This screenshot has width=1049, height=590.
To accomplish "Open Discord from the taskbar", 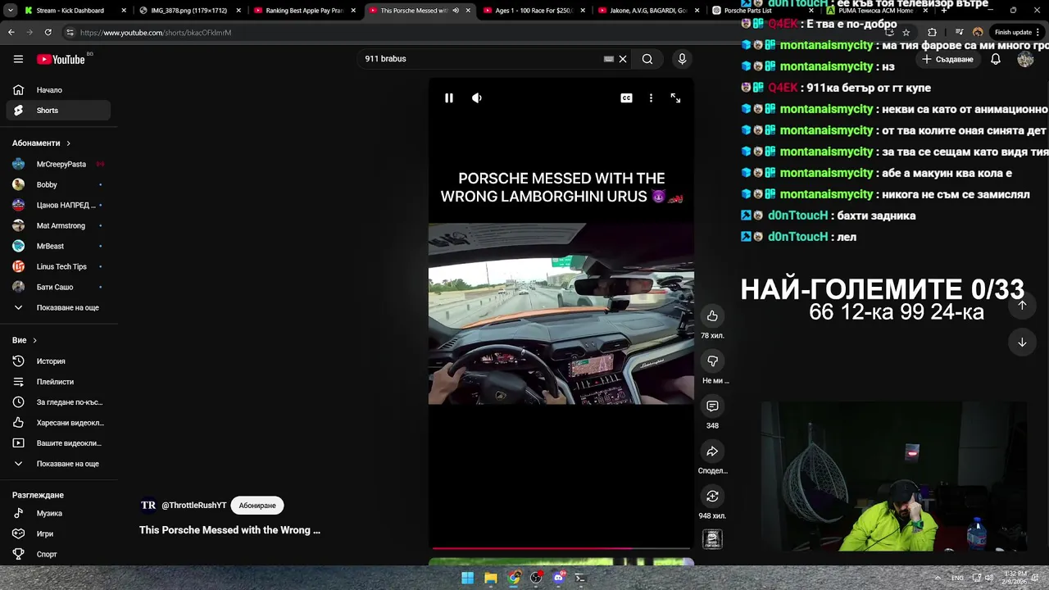I will pyautogui.click(x=559, y=578).
